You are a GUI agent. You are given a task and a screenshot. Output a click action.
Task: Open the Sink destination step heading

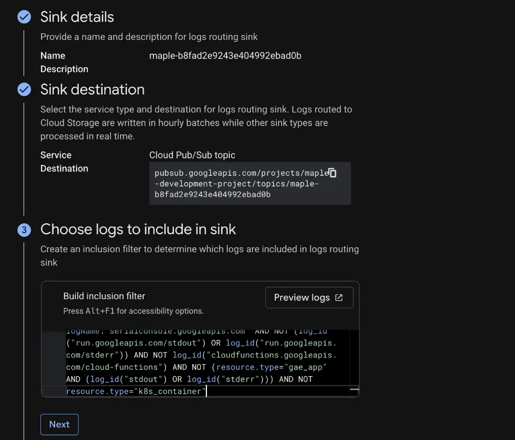point(93,90)
